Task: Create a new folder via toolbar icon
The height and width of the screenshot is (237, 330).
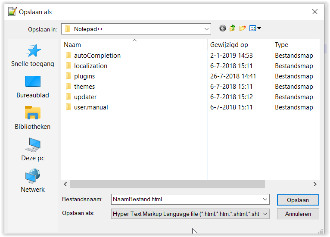Action: [x=243, y=28]
